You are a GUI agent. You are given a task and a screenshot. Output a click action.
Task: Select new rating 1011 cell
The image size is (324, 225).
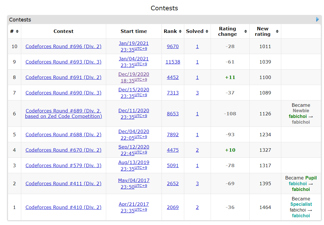click(265, 46)
